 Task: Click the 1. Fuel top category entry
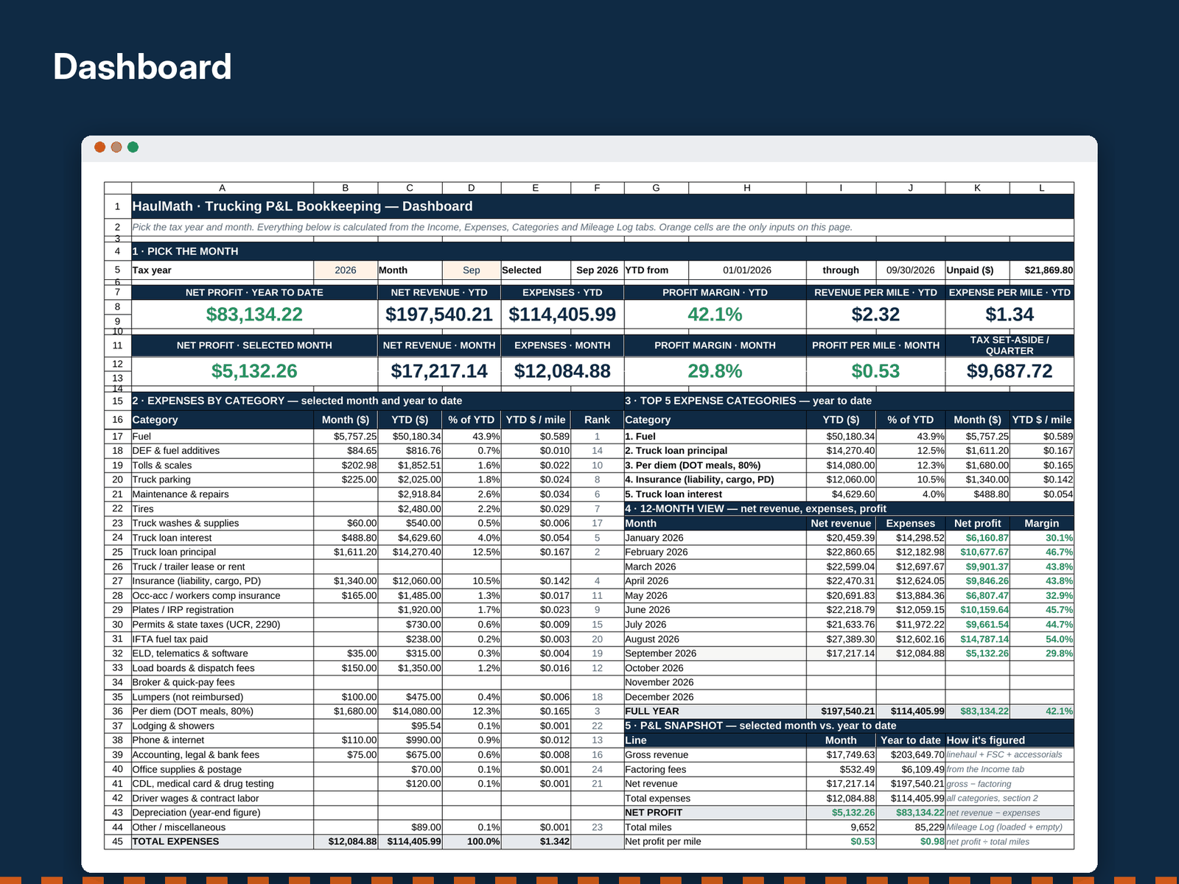pyautogui.click(x=715, y=436)
